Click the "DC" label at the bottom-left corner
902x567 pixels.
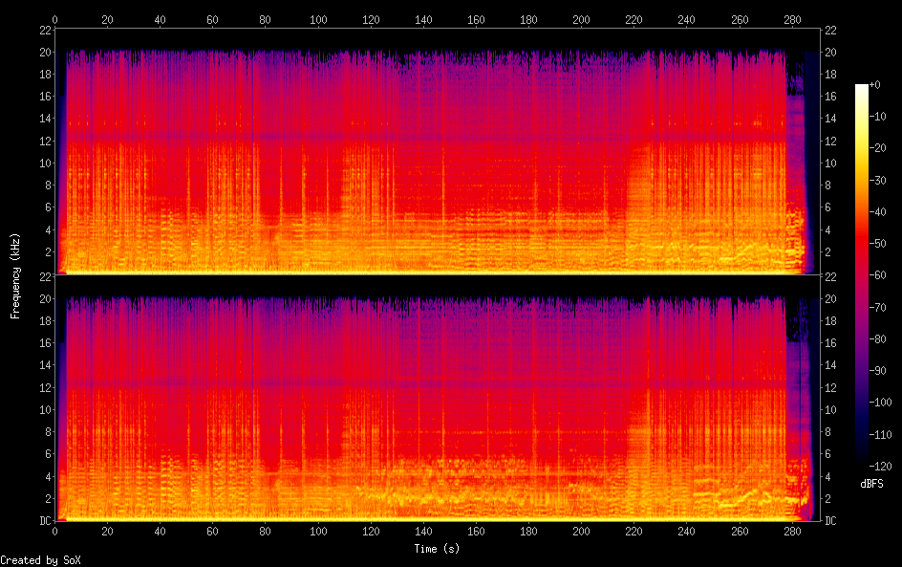click(x=44, y=521)
